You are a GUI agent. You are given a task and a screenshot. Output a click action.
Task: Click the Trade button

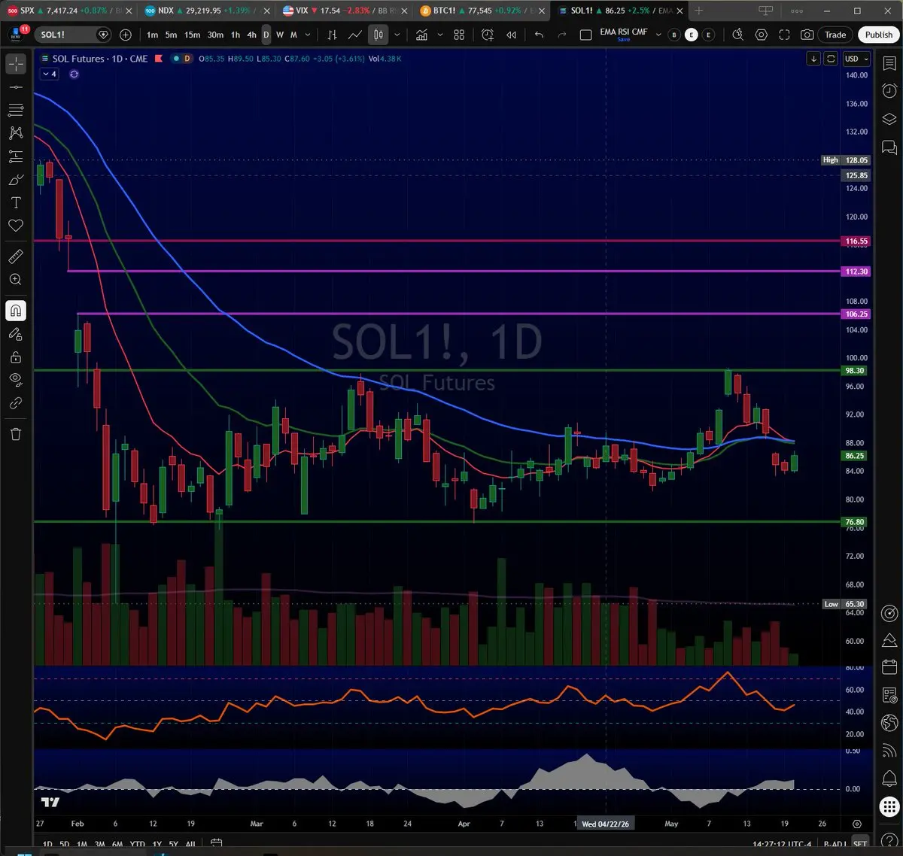tap(835, 35)
